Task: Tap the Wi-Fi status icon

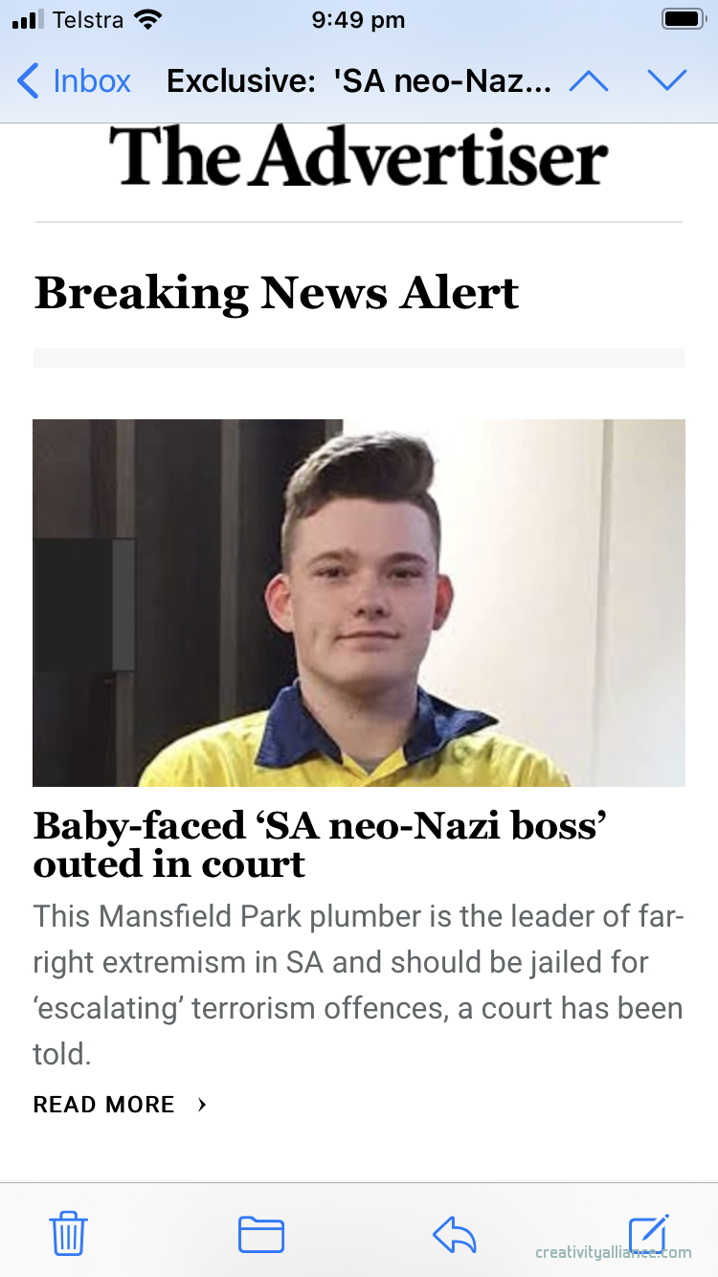Action: tap(148, 20)
